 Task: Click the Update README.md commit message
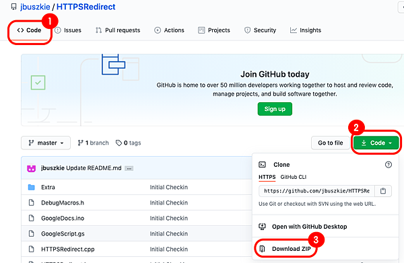(x=94, y=168)
